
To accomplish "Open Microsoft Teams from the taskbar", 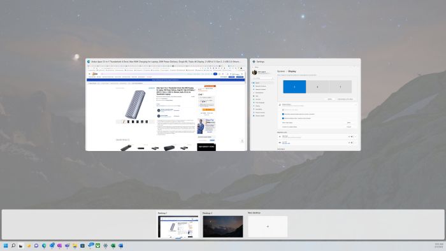I will tap(67, 246).
